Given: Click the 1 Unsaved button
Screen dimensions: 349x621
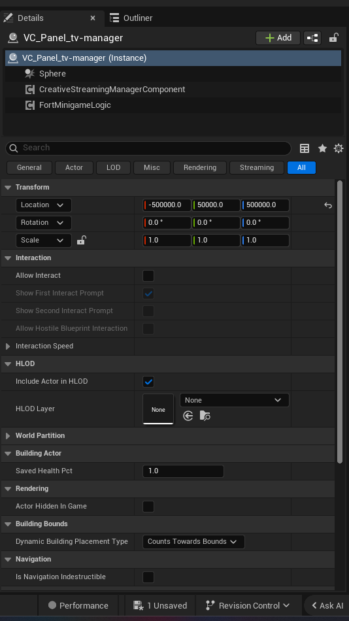Looking at the screenshot, I should (x=160, y=605).
